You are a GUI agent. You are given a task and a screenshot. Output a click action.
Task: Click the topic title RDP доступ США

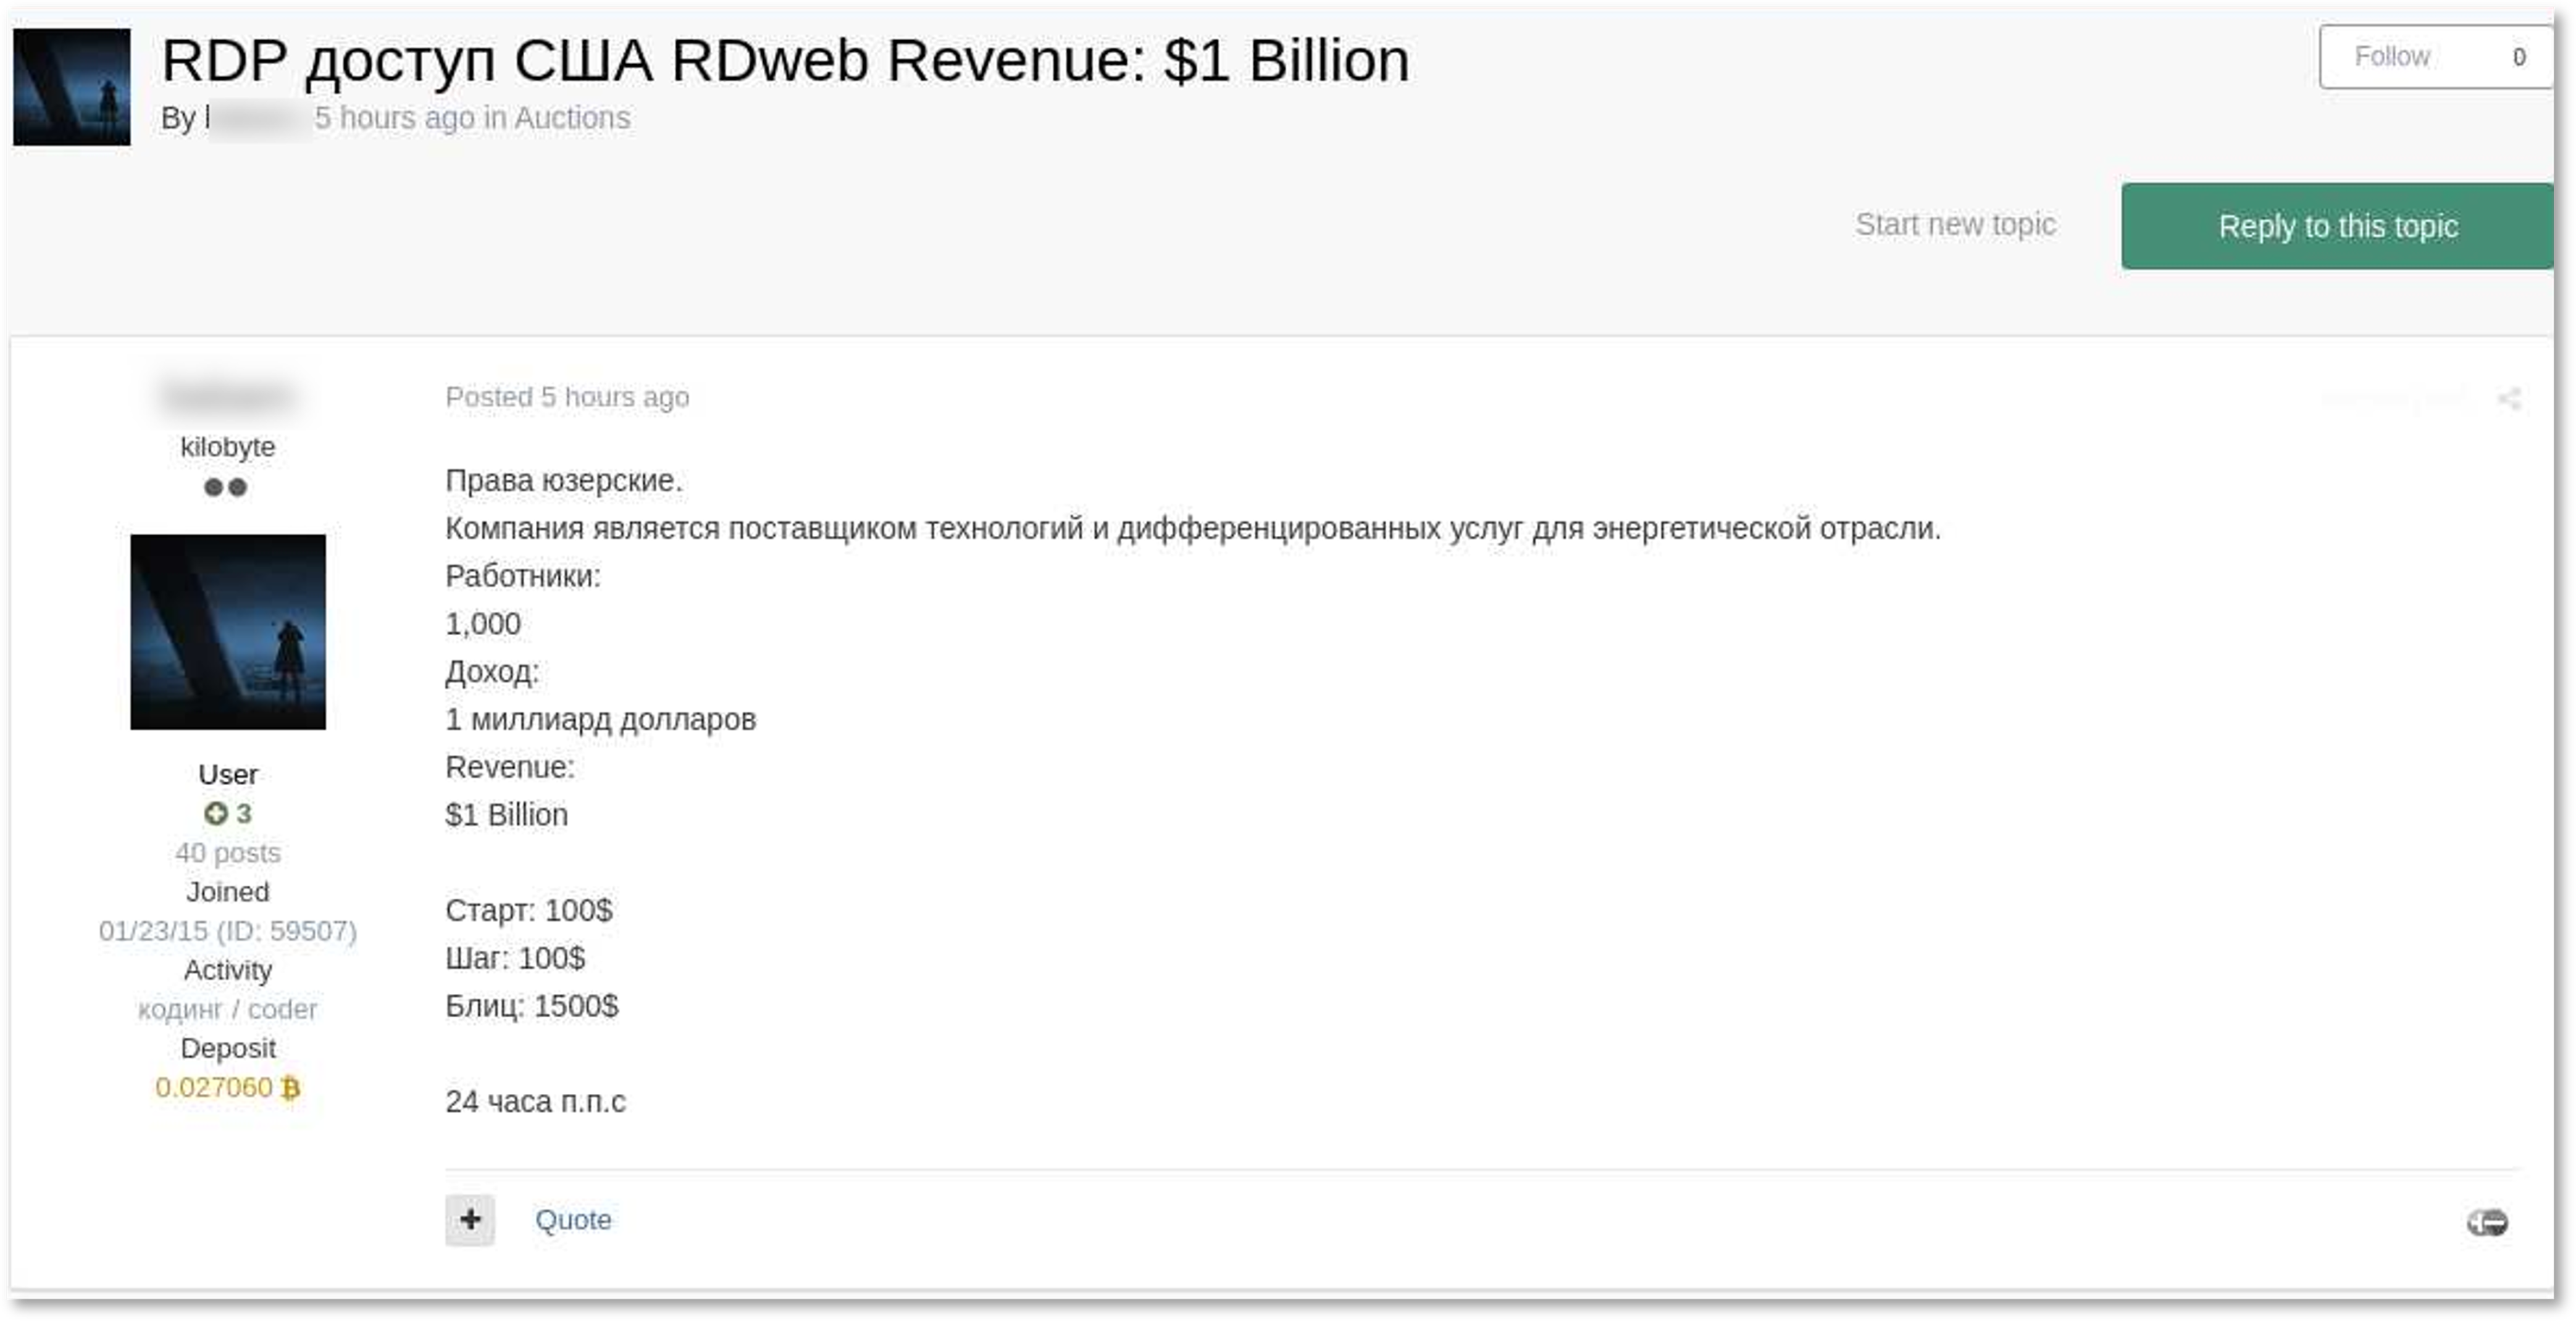pyautogui.click(x=786, y=60)
